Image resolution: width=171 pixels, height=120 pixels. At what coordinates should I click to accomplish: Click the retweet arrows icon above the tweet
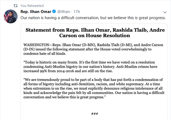(15, 6)
